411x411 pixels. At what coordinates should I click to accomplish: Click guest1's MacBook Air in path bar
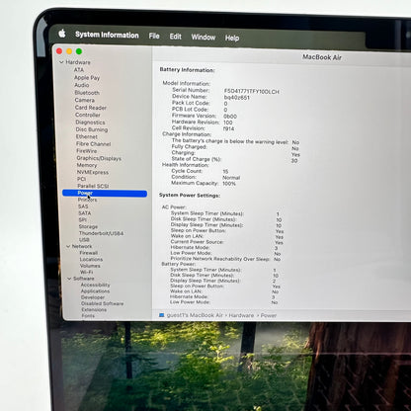(195, 315)
